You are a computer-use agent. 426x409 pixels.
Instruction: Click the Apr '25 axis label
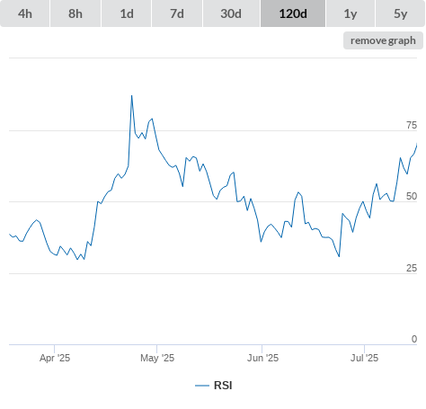click(x=55, y=358)
